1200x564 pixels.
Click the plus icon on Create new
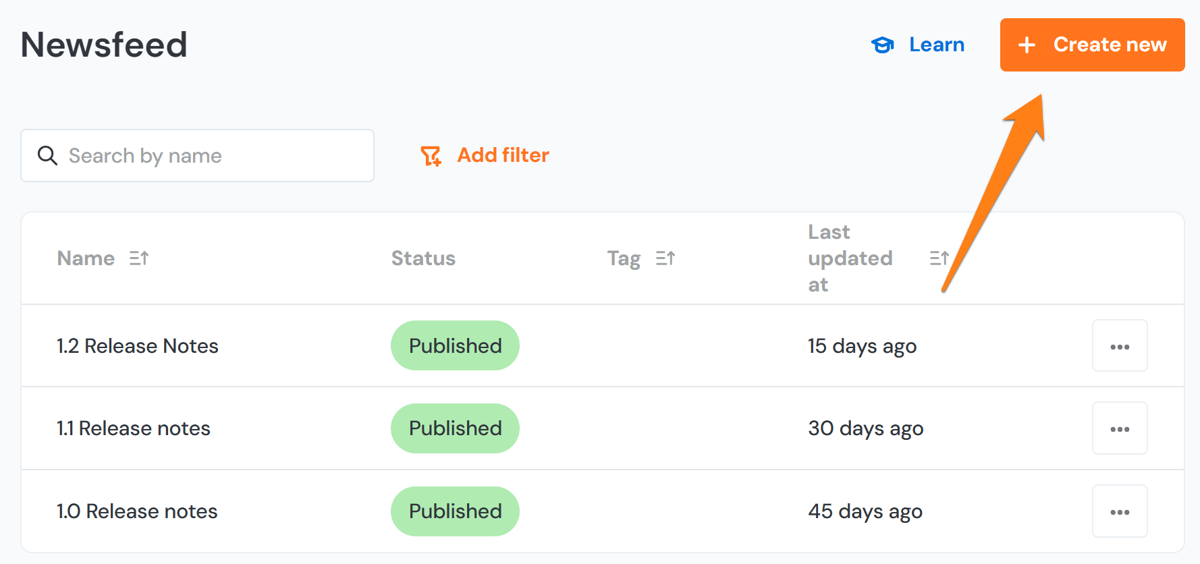(1027, 45)
